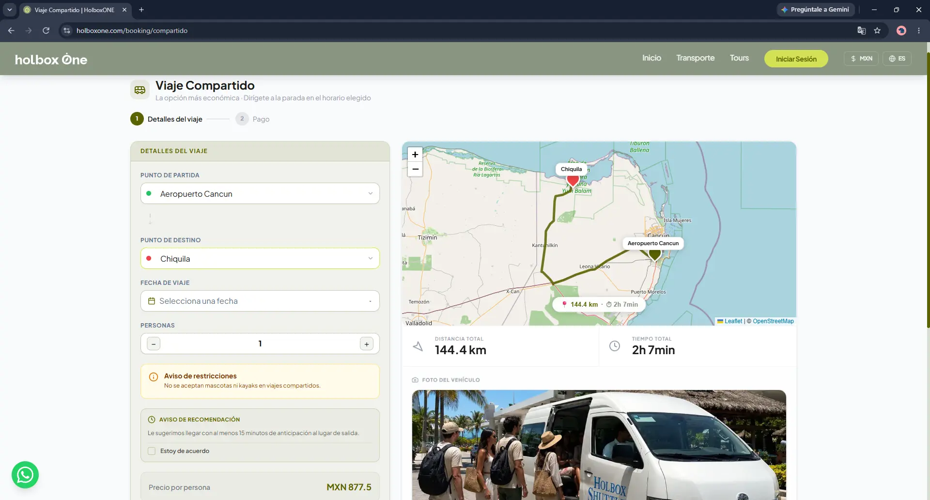Bookmark this page with the star icon

coord(877,31)
